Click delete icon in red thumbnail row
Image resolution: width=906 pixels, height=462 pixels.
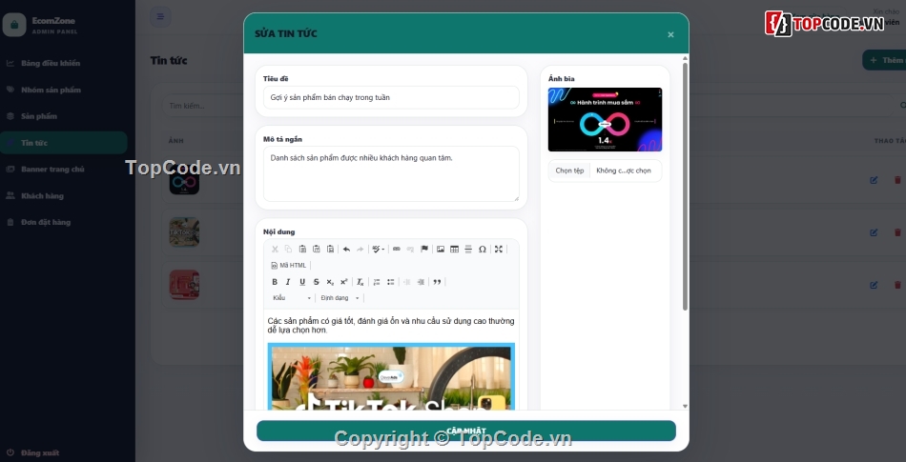897,285
